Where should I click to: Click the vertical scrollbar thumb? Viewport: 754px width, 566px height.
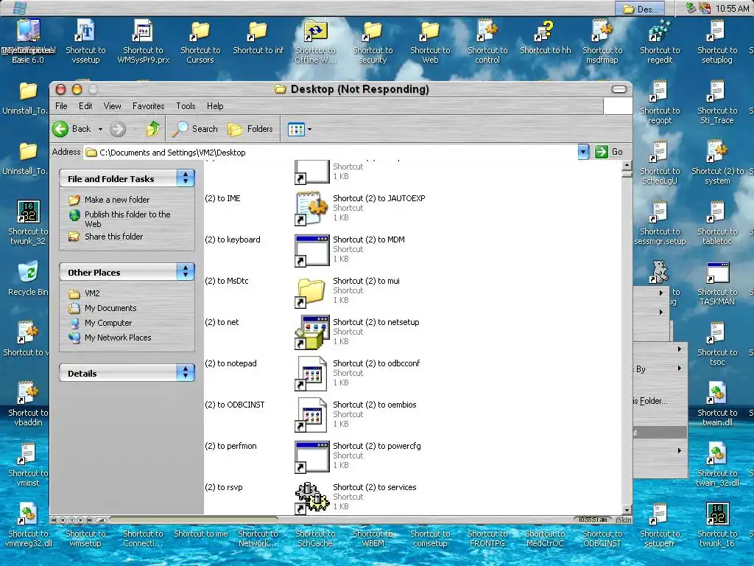click(627, 174)
